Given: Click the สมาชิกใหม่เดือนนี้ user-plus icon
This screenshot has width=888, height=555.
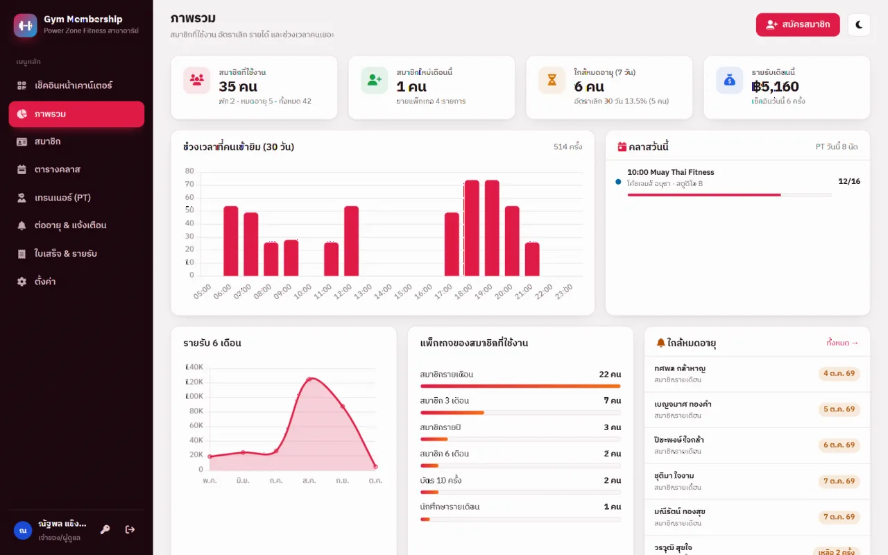Looking at the screenshot, I should pyautogui.click(x=375, y=80).
